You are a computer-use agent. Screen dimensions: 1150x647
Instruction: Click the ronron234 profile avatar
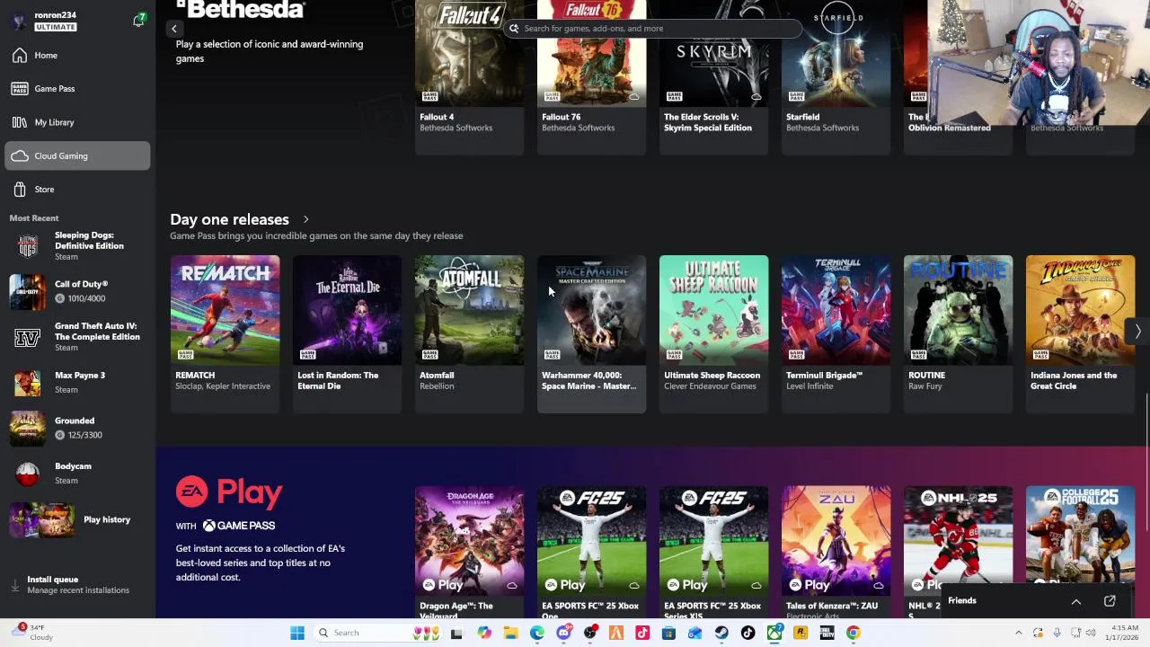20,21
